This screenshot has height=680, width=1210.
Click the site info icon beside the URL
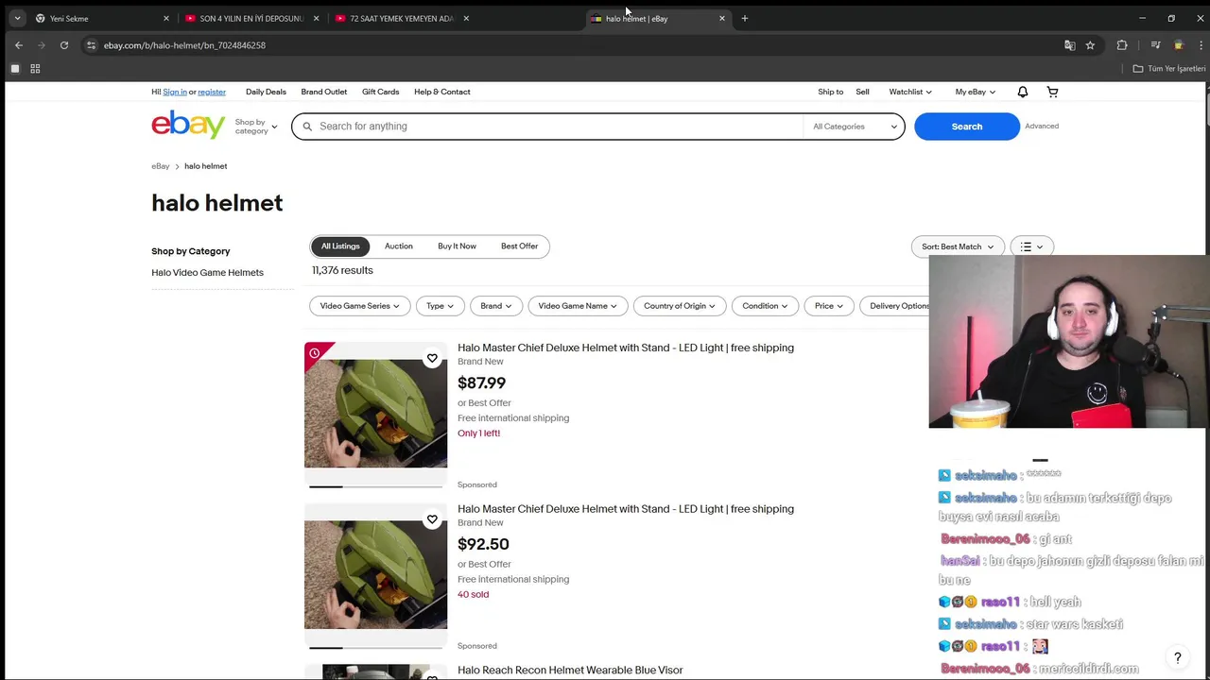click(91, 45)
